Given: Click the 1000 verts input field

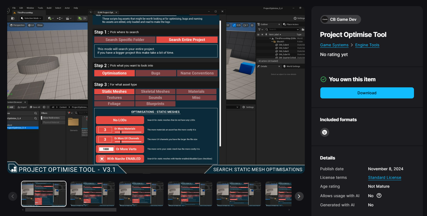Looking at the screenshot, I should coord(106,149).
